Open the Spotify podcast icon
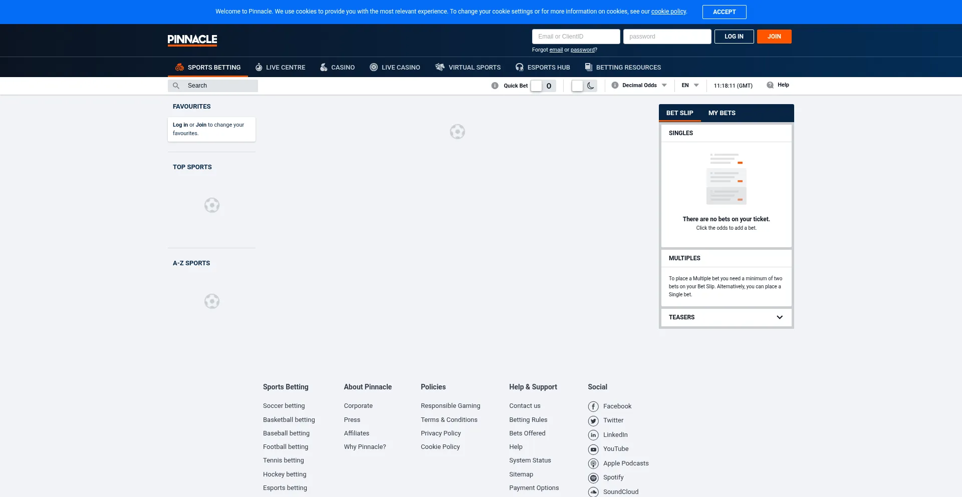 593,477
